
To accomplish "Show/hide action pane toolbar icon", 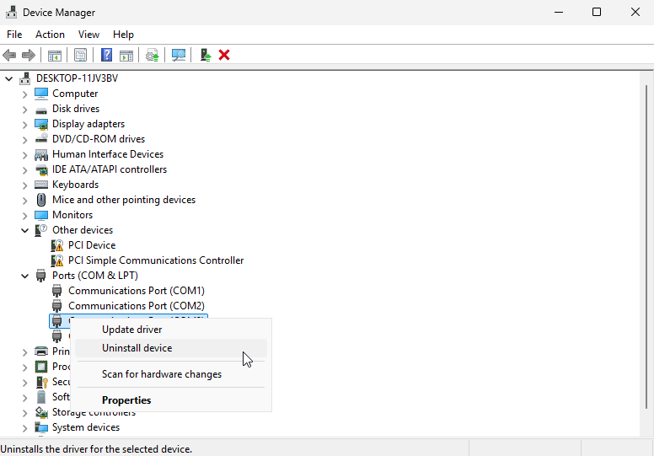I will click(x=126, y=55).
